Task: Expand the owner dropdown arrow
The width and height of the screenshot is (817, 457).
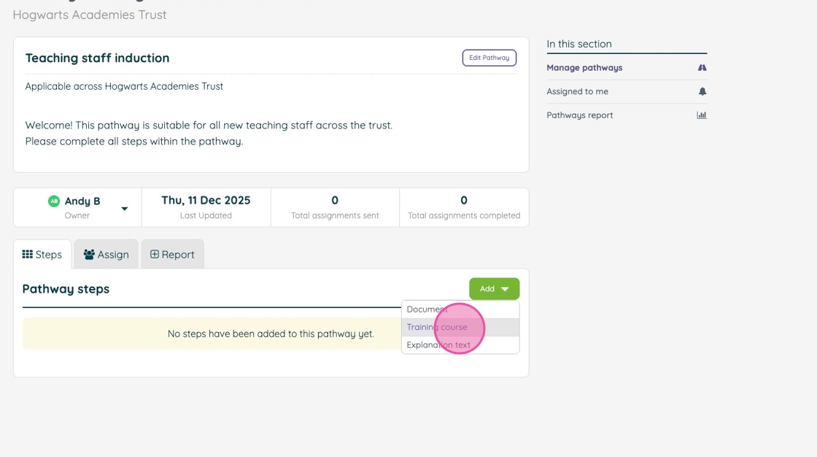Action: click(124, 209)
